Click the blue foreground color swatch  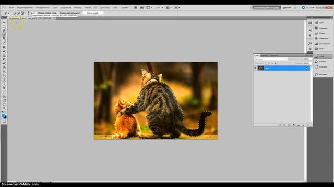point(3,115)
